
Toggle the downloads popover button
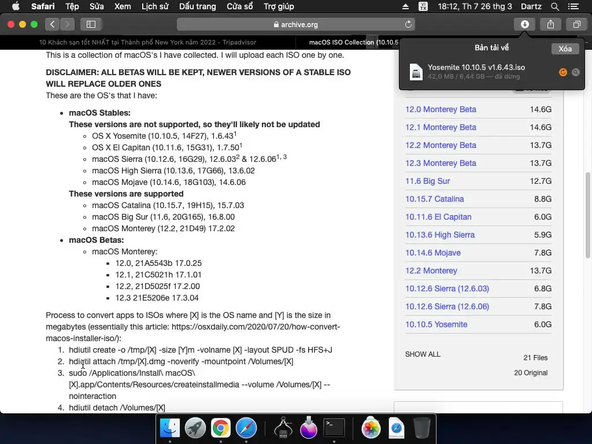click(524, 24)
